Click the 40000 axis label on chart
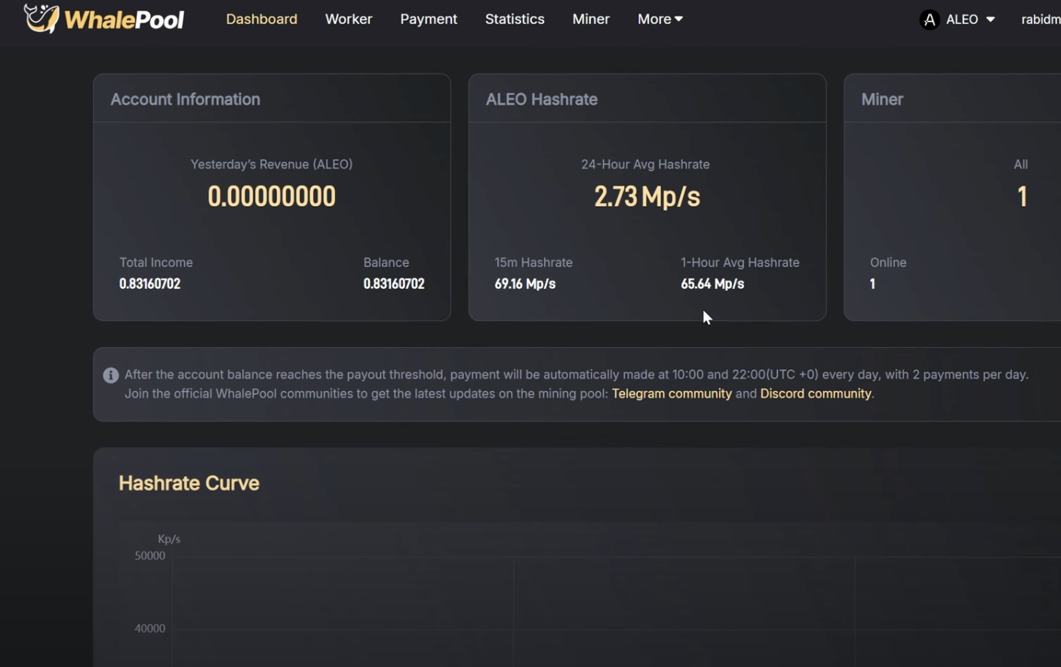The image size is (1061, 667). 149,629
